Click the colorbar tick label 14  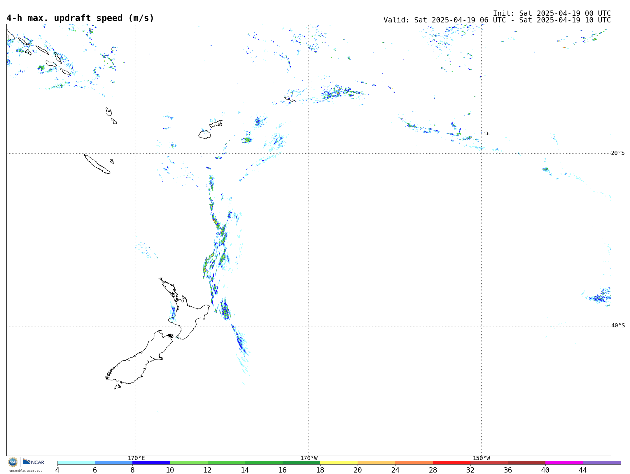(x=245, y=470)
